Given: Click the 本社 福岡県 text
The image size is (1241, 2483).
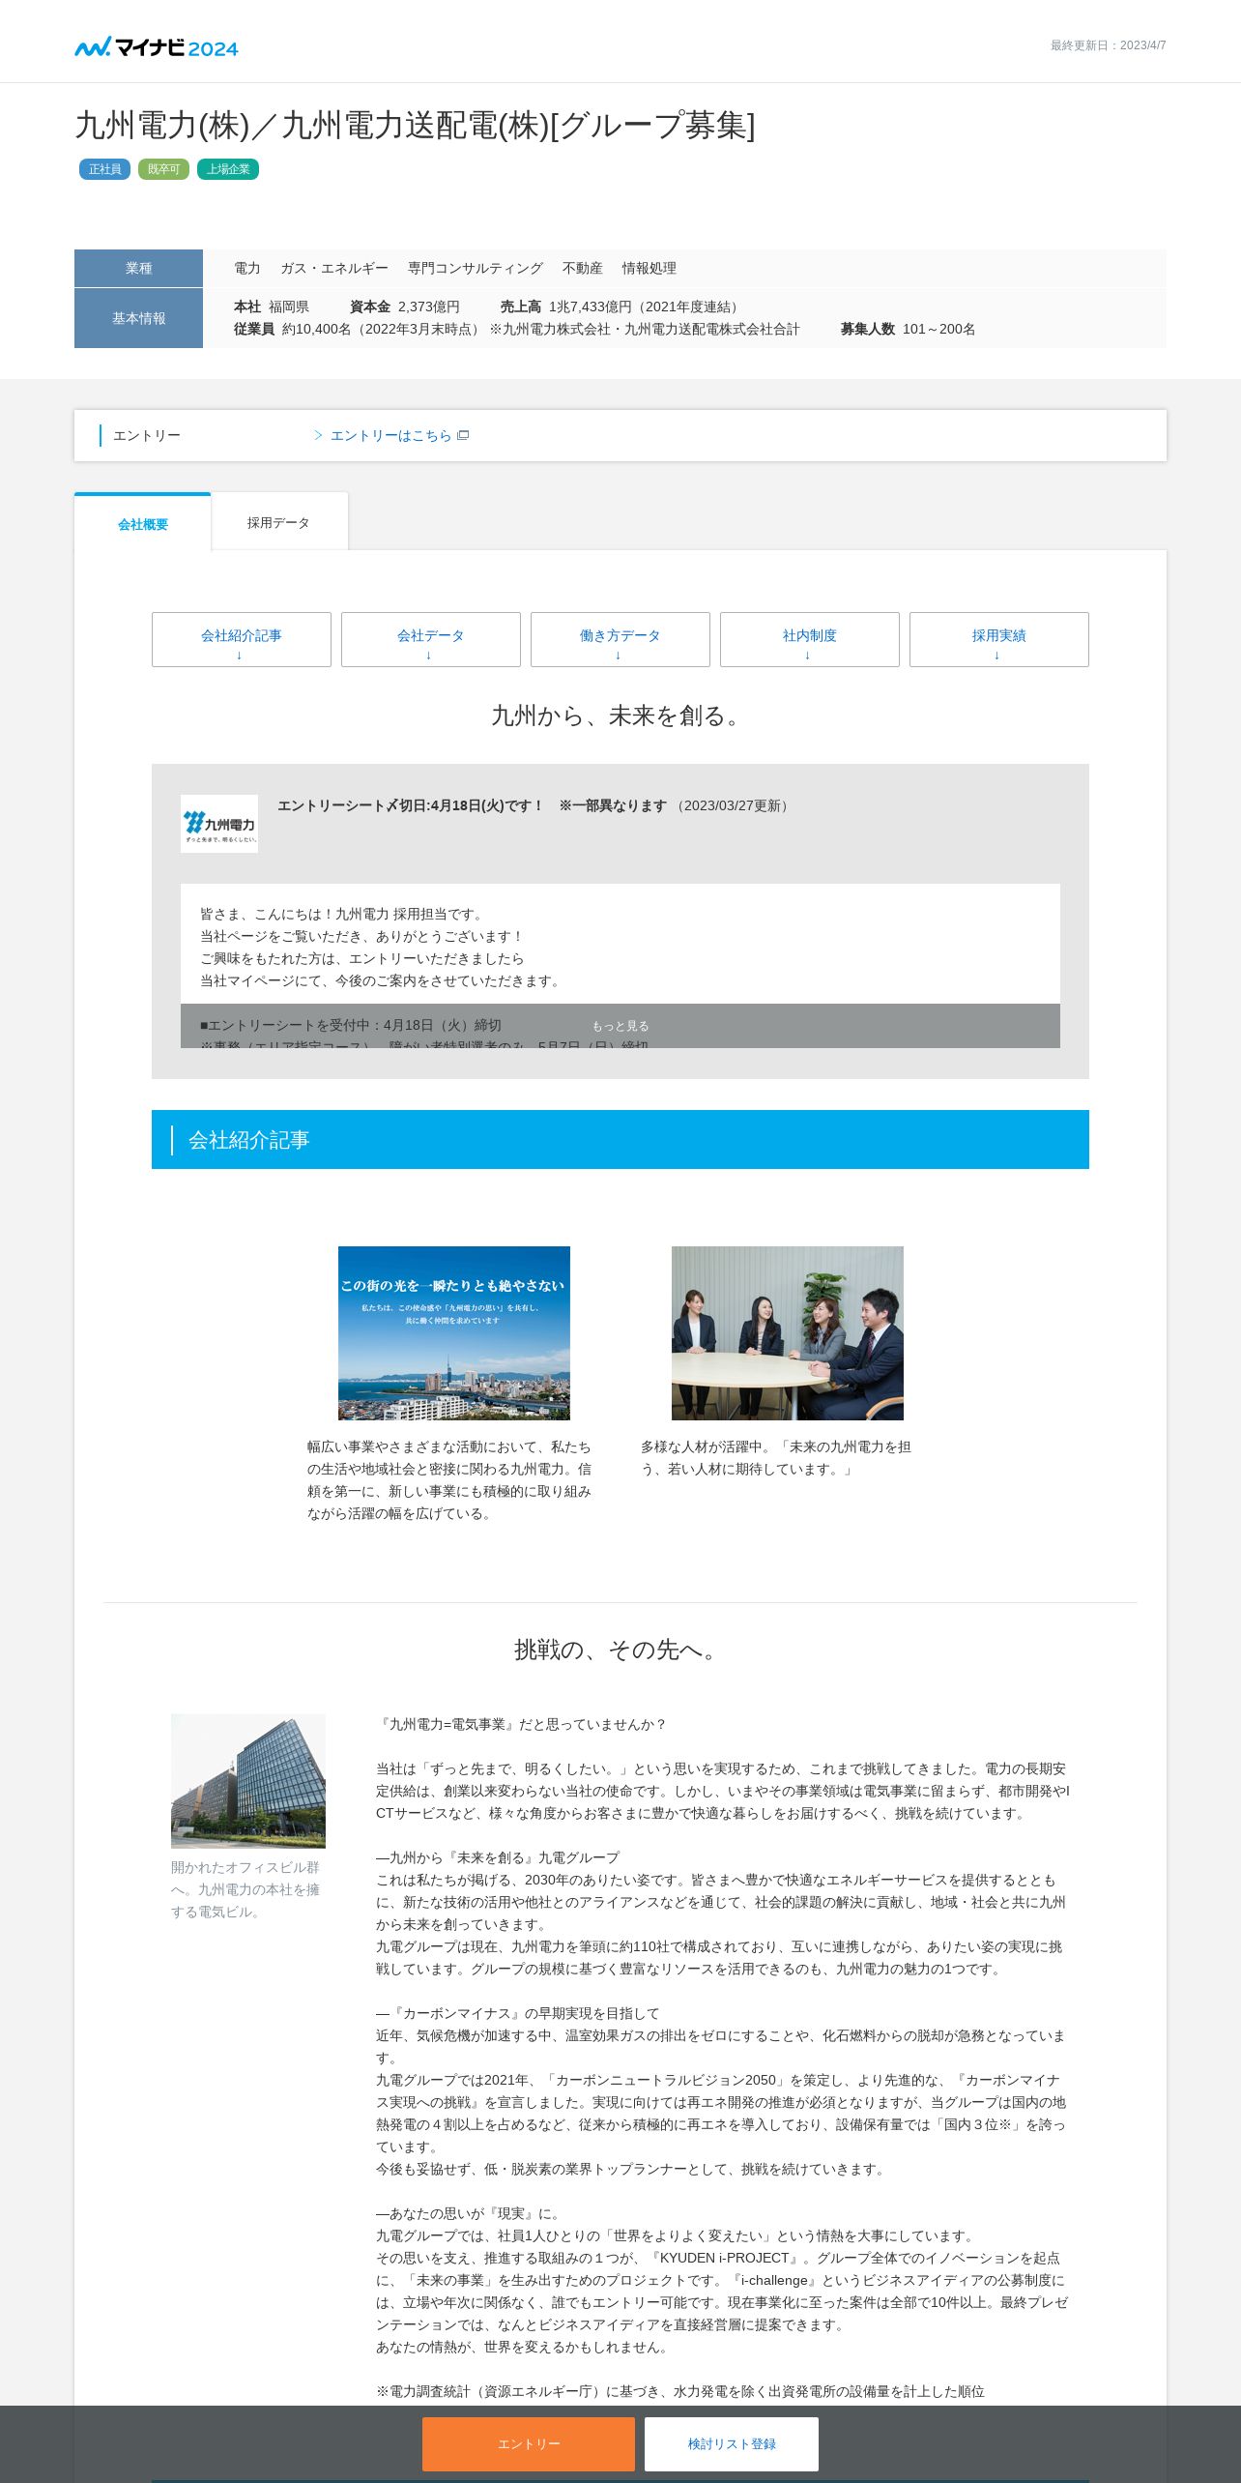Looking at the screenshot, I should (272, 307).
